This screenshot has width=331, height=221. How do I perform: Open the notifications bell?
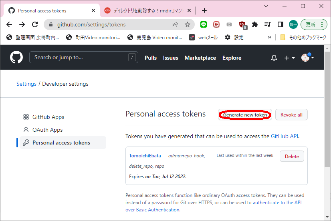tap(274, 58)
